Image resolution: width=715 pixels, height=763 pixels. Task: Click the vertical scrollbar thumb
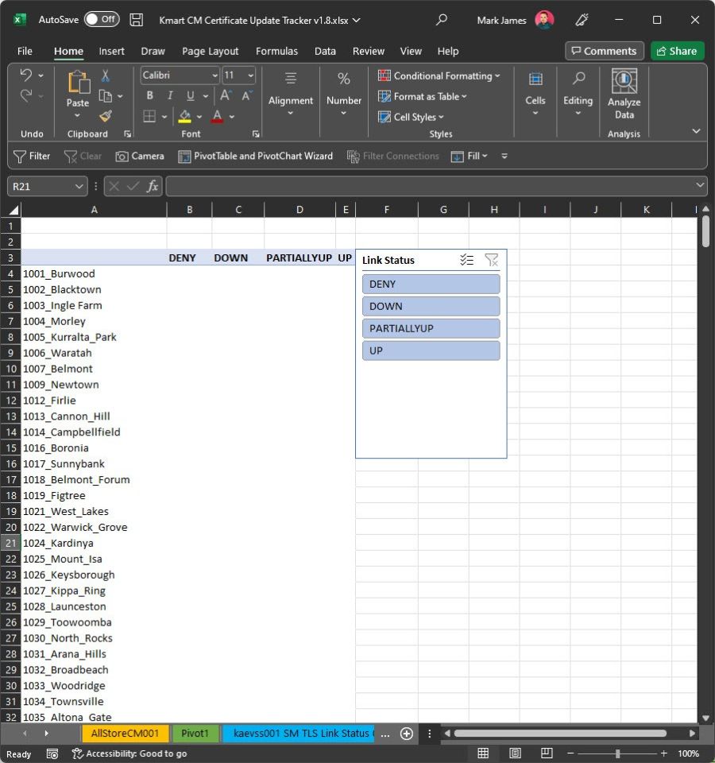pyautogui.click(x=705, y=231)
